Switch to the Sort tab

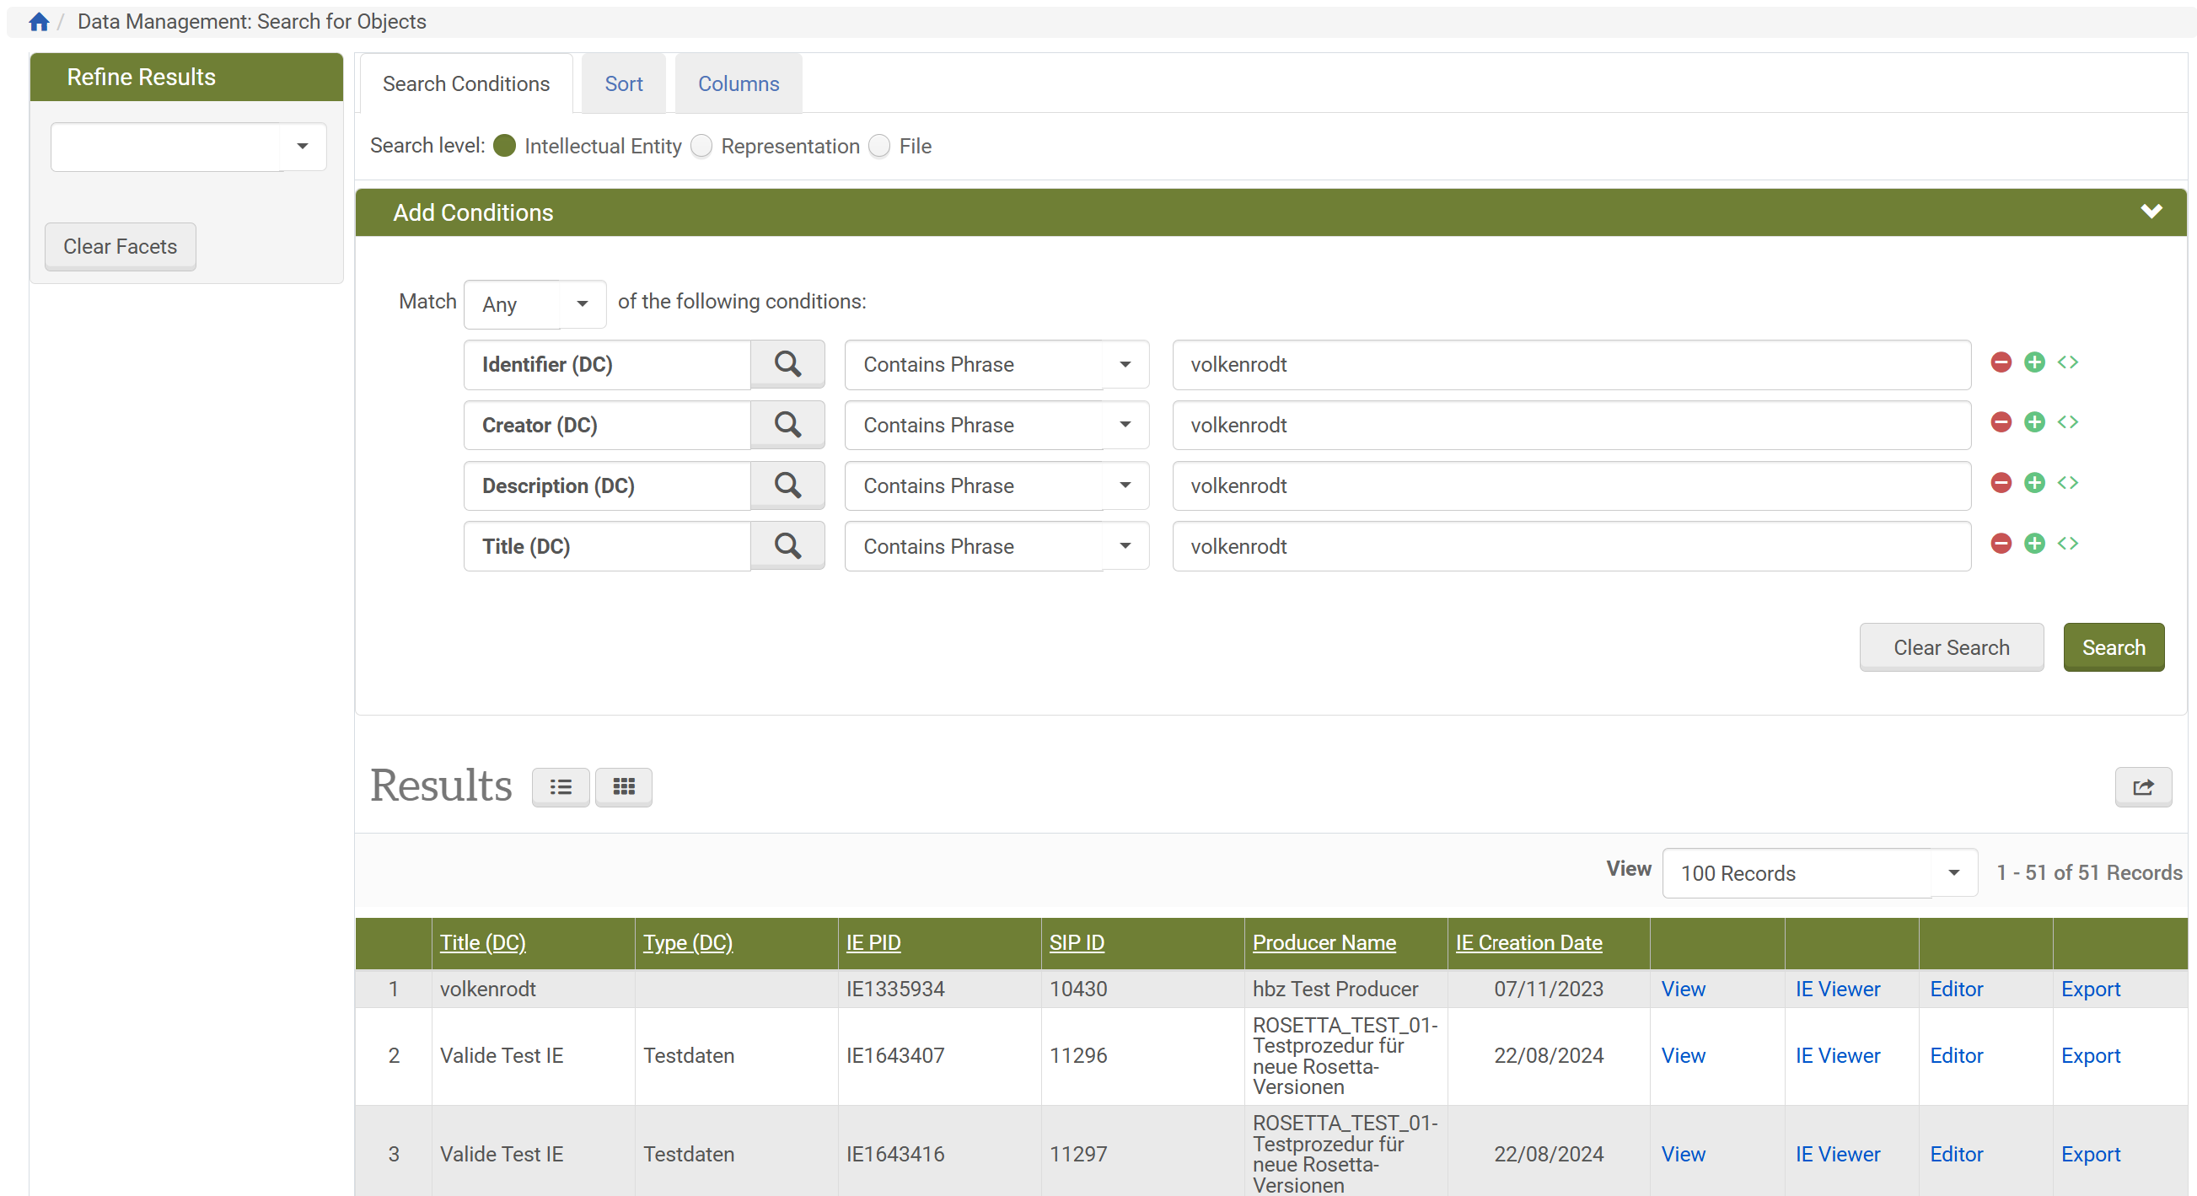coord(624,83)
